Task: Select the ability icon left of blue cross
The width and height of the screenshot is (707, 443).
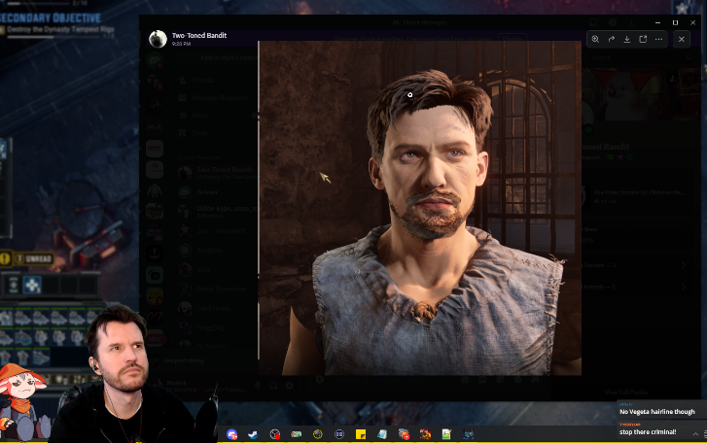Action: [13, 285]
